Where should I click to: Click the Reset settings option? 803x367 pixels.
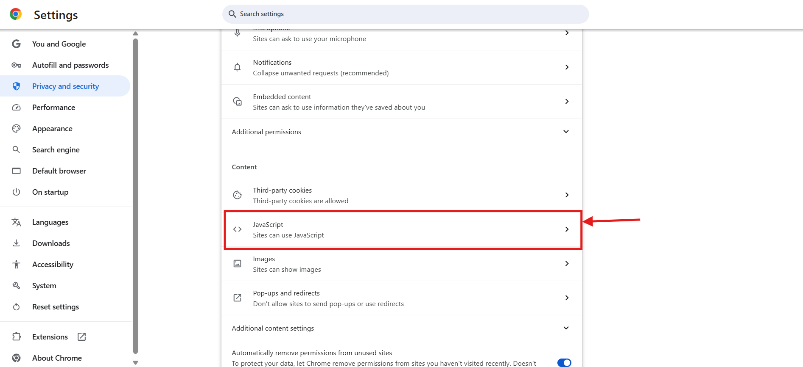click(x=56, y=306)
